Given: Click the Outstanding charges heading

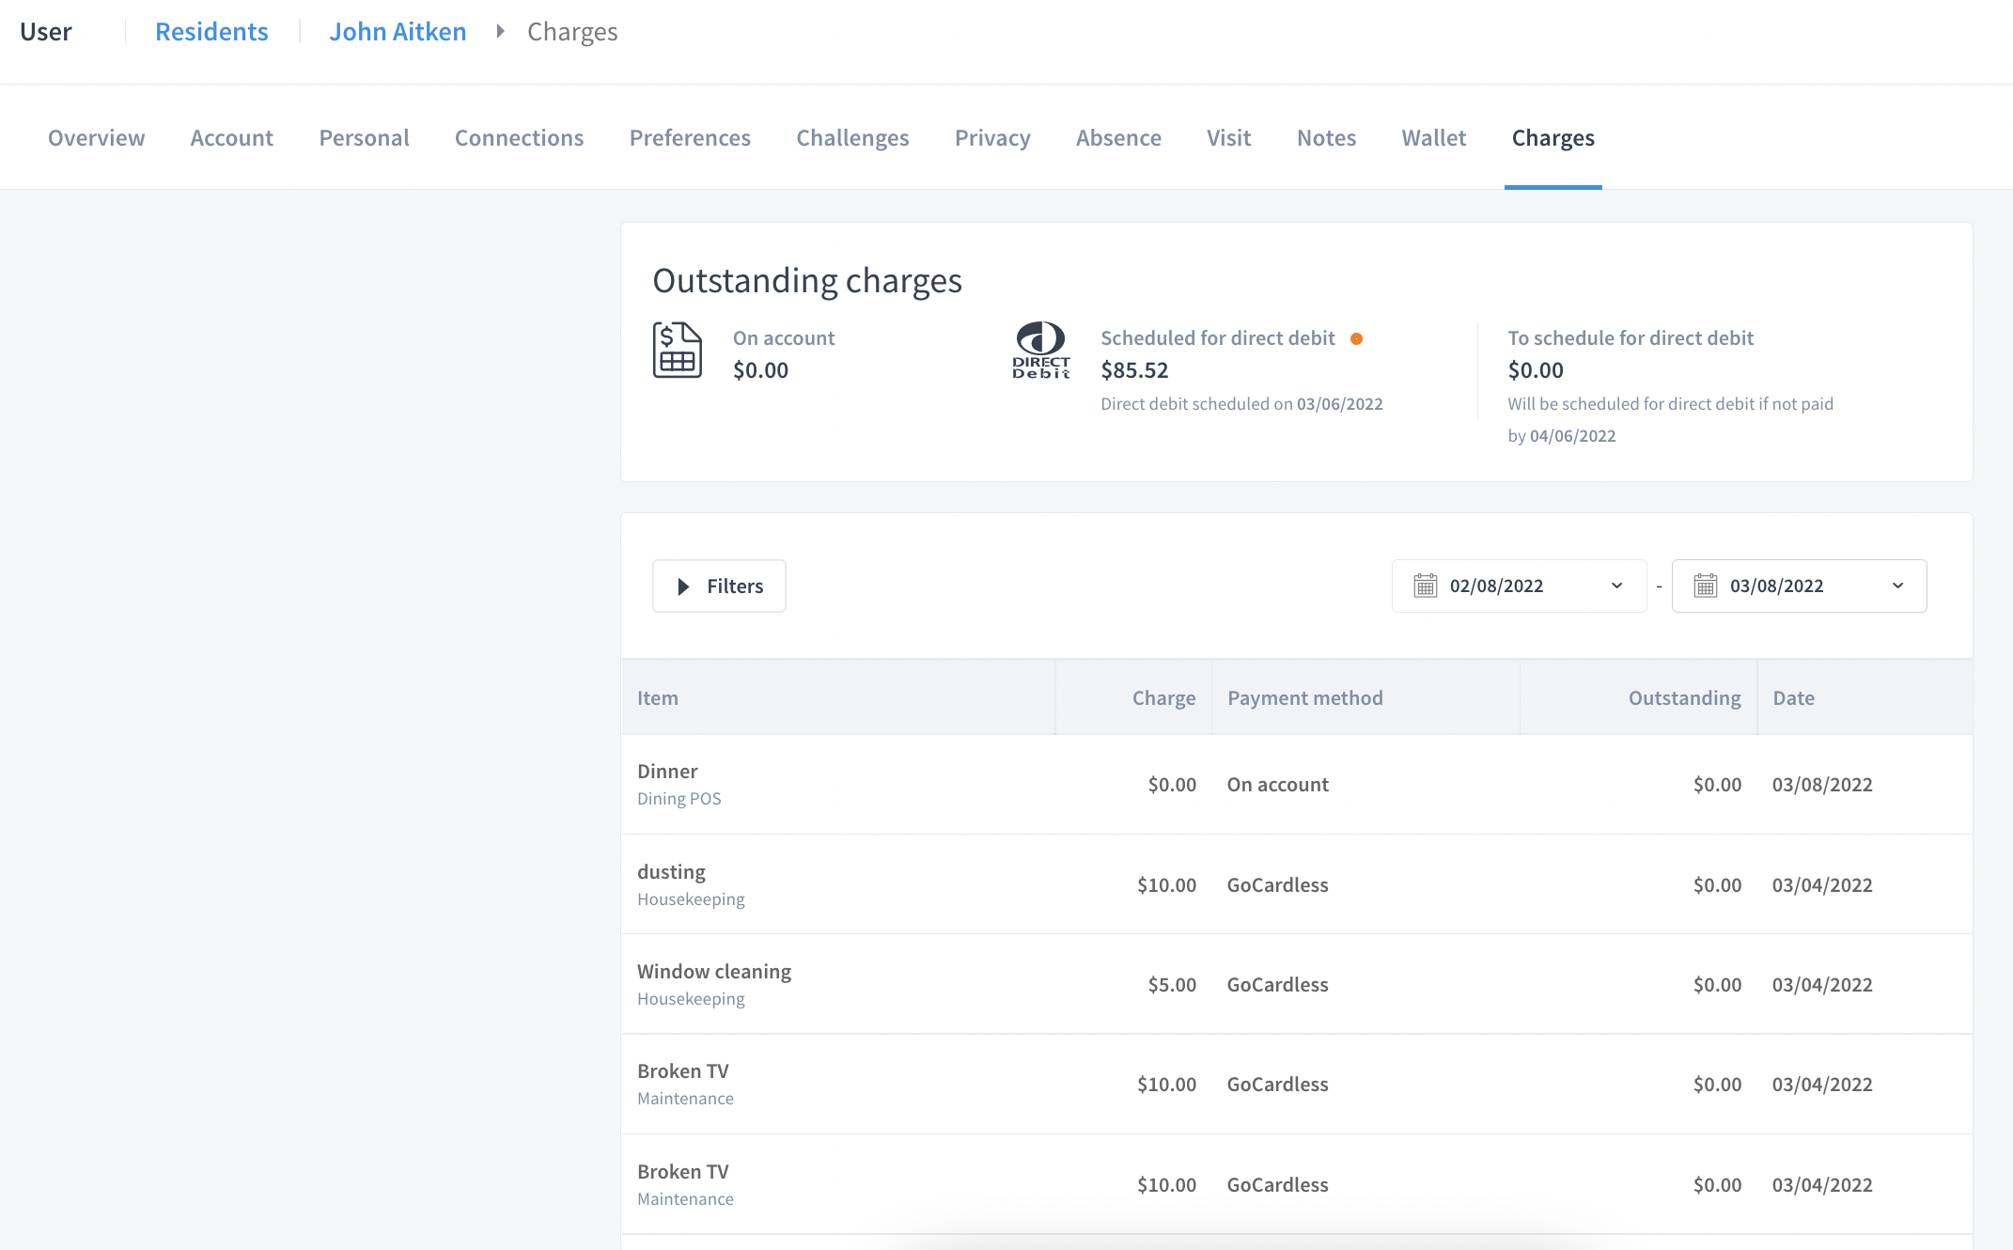Looking at the screenshot, I should tap(807, 280).
